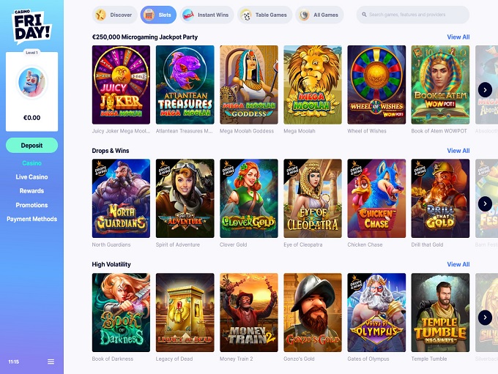This screenshot has width=498, height=374.
Task: Click the Casino Friday logo
Action: pos(31,26)
